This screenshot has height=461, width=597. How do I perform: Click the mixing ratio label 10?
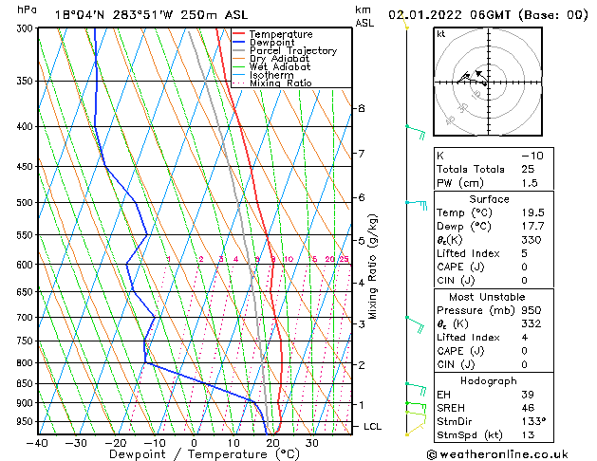click(x=289, y=259)
